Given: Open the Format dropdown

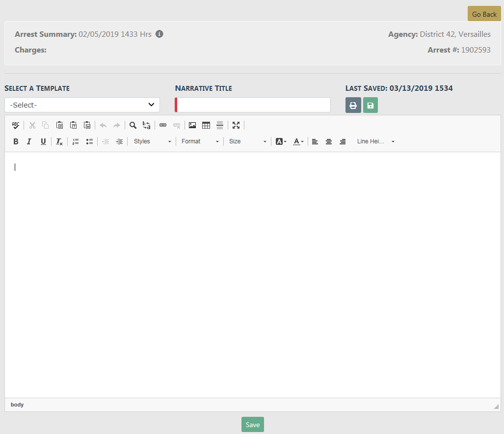Looking at the screenshot, I should pos(200,141).
